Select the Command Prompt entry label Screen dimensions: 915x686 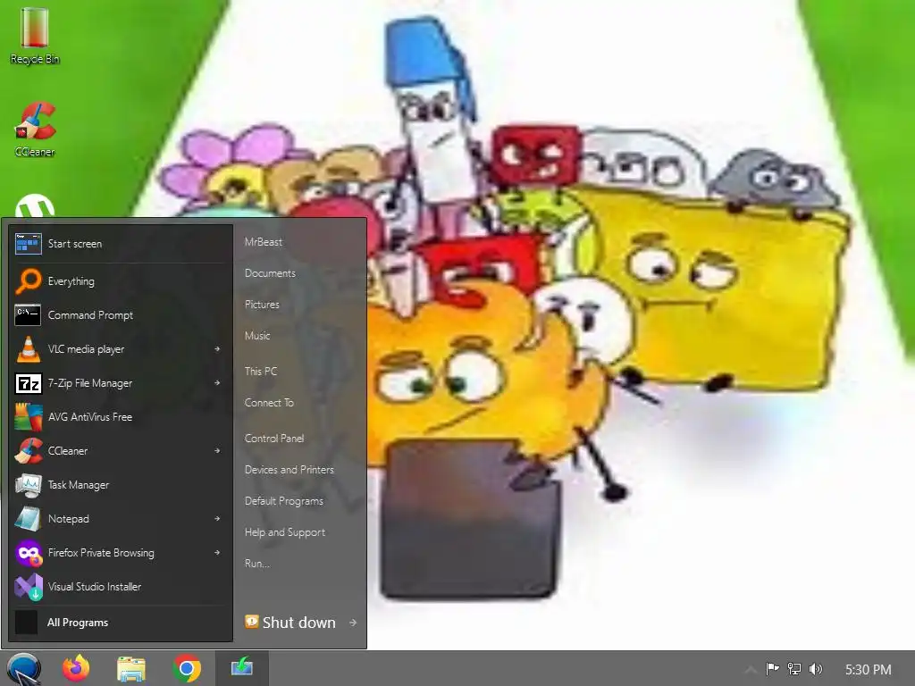click(x=90, y=315)
